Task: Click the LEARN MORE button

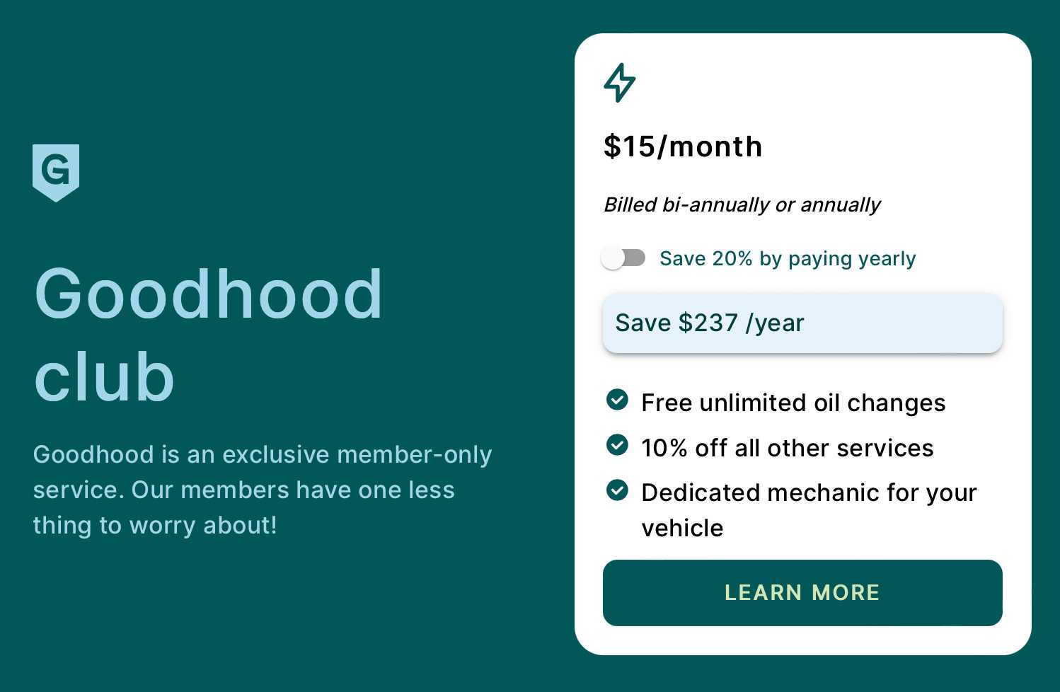Action: click(x=802, y=593)
